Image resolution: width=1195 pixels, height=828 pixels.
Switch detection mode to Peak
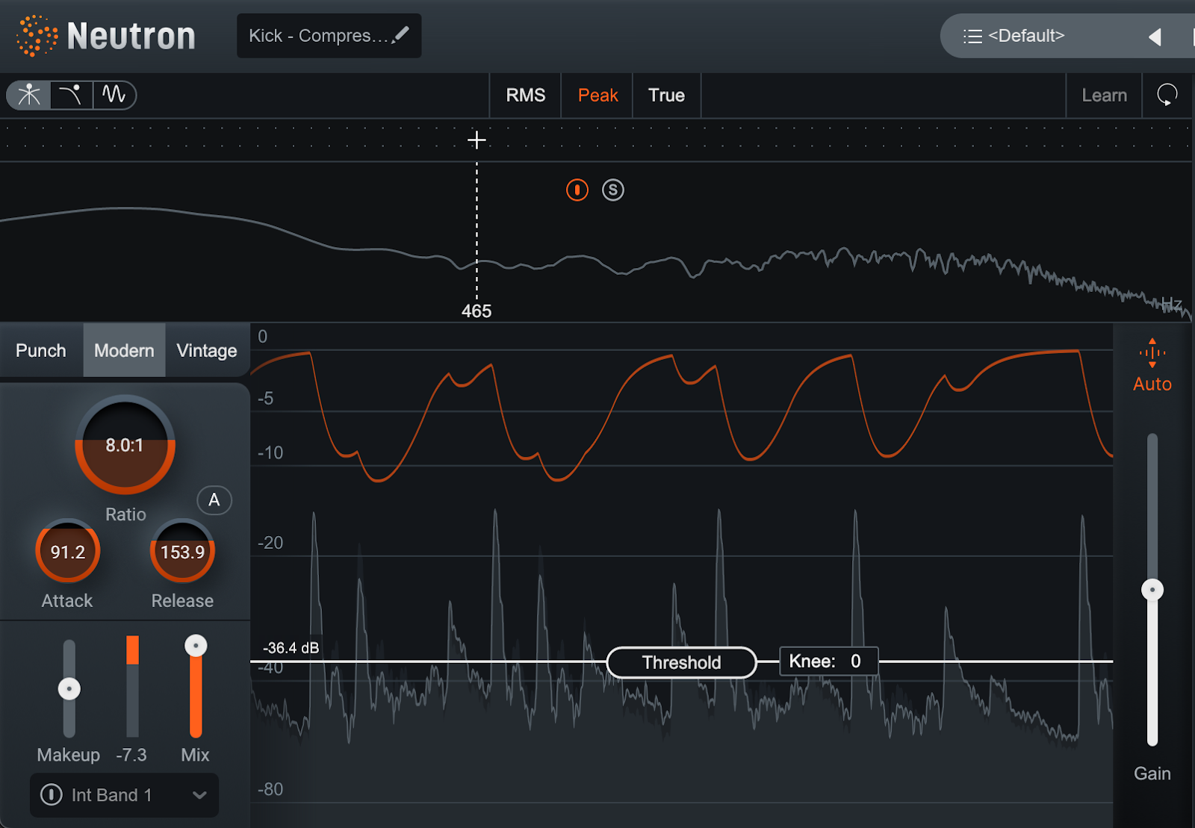(x=597, y=95)
